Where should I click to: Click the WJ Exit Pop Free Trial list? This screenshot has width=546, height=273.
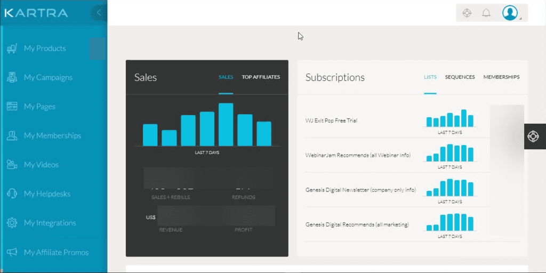coord(331,121)
